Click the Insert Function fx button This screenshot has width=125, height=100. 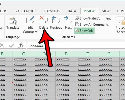coord(21,45)
